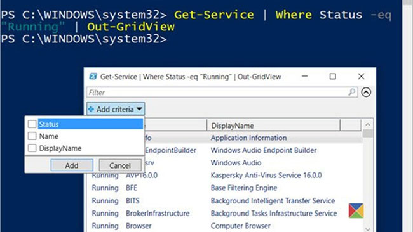
Task: Check the Status criteria checkbox
Action: [x=32, y=124]
